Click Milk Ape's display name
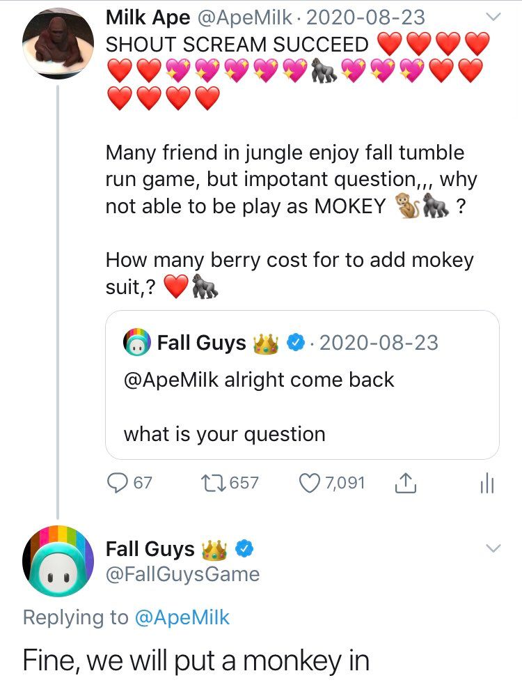This screenshot has height=694, width=522. 146,17
